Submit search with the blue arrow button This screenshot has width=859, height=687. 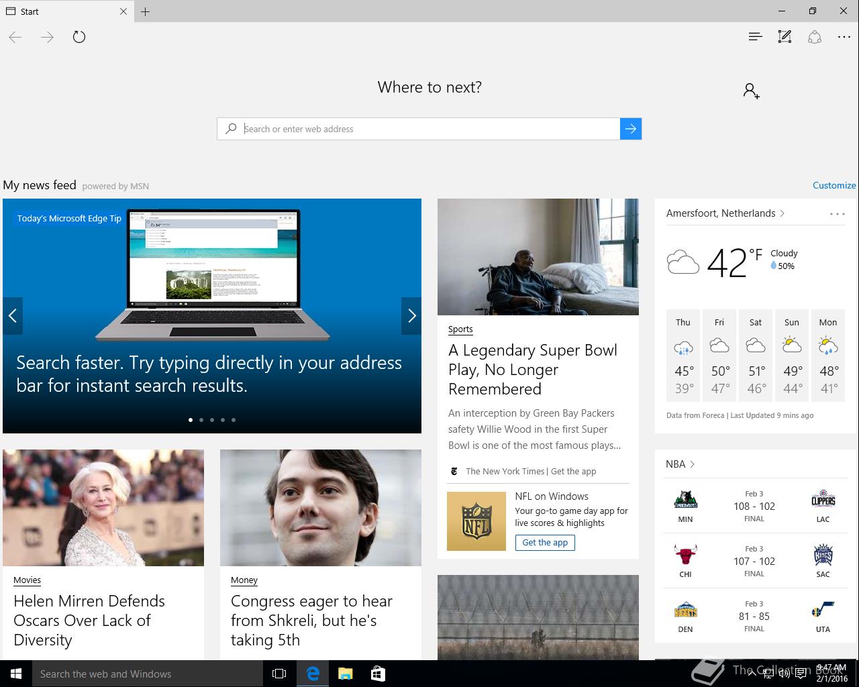point(631,129)
